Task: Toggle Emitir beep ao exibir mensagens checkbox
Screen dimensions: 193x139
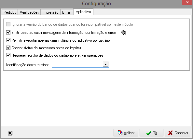Action: pyautogui.click(x=8, y=33)
